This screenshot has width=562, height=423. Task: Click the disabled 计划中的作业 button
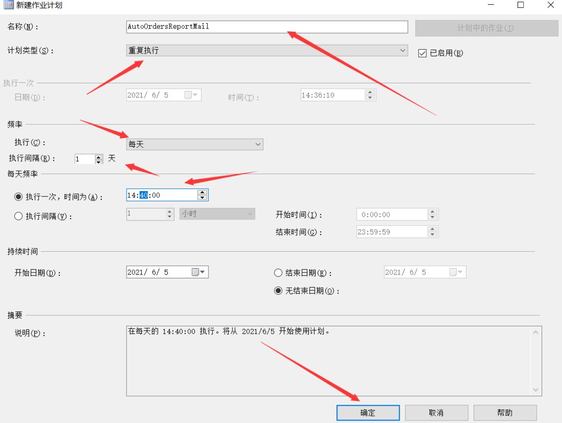[x=486, y=27]
